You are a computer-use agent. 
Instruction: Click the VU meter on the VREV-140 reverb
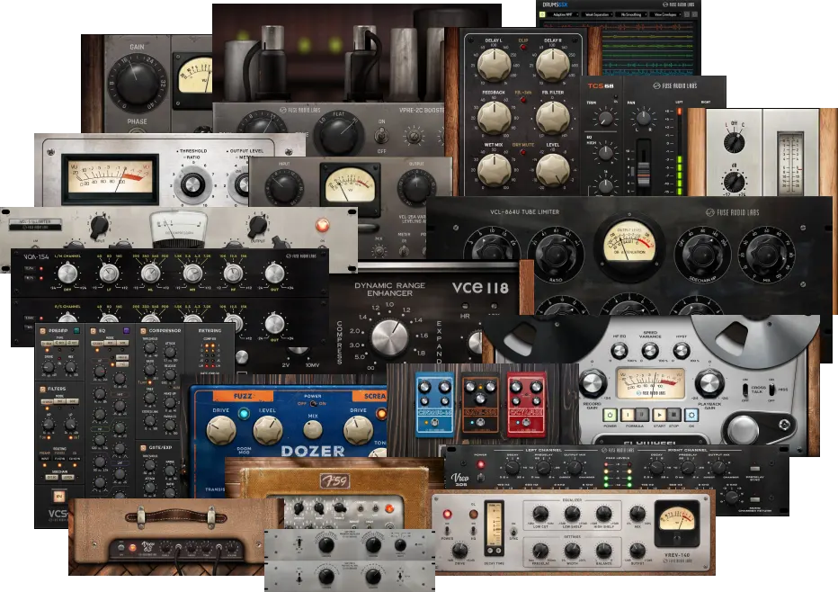coord(676,523)
